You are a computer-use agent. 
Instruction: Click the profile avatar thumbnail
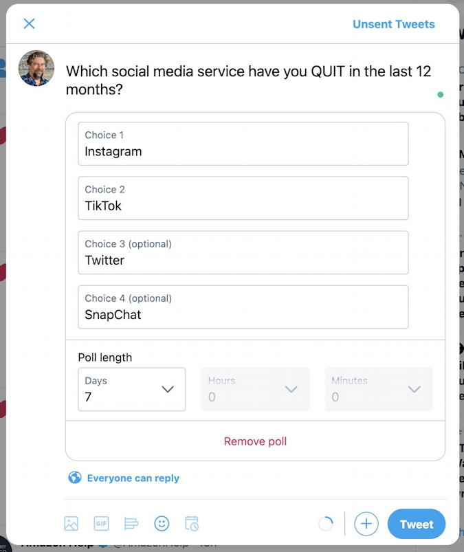36,68
